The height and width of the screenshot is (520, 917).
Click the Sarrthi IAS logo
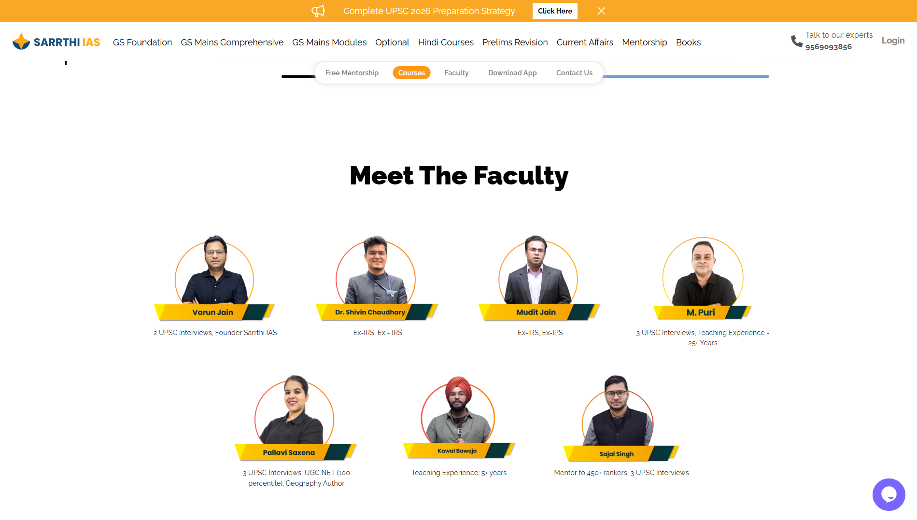56,42
